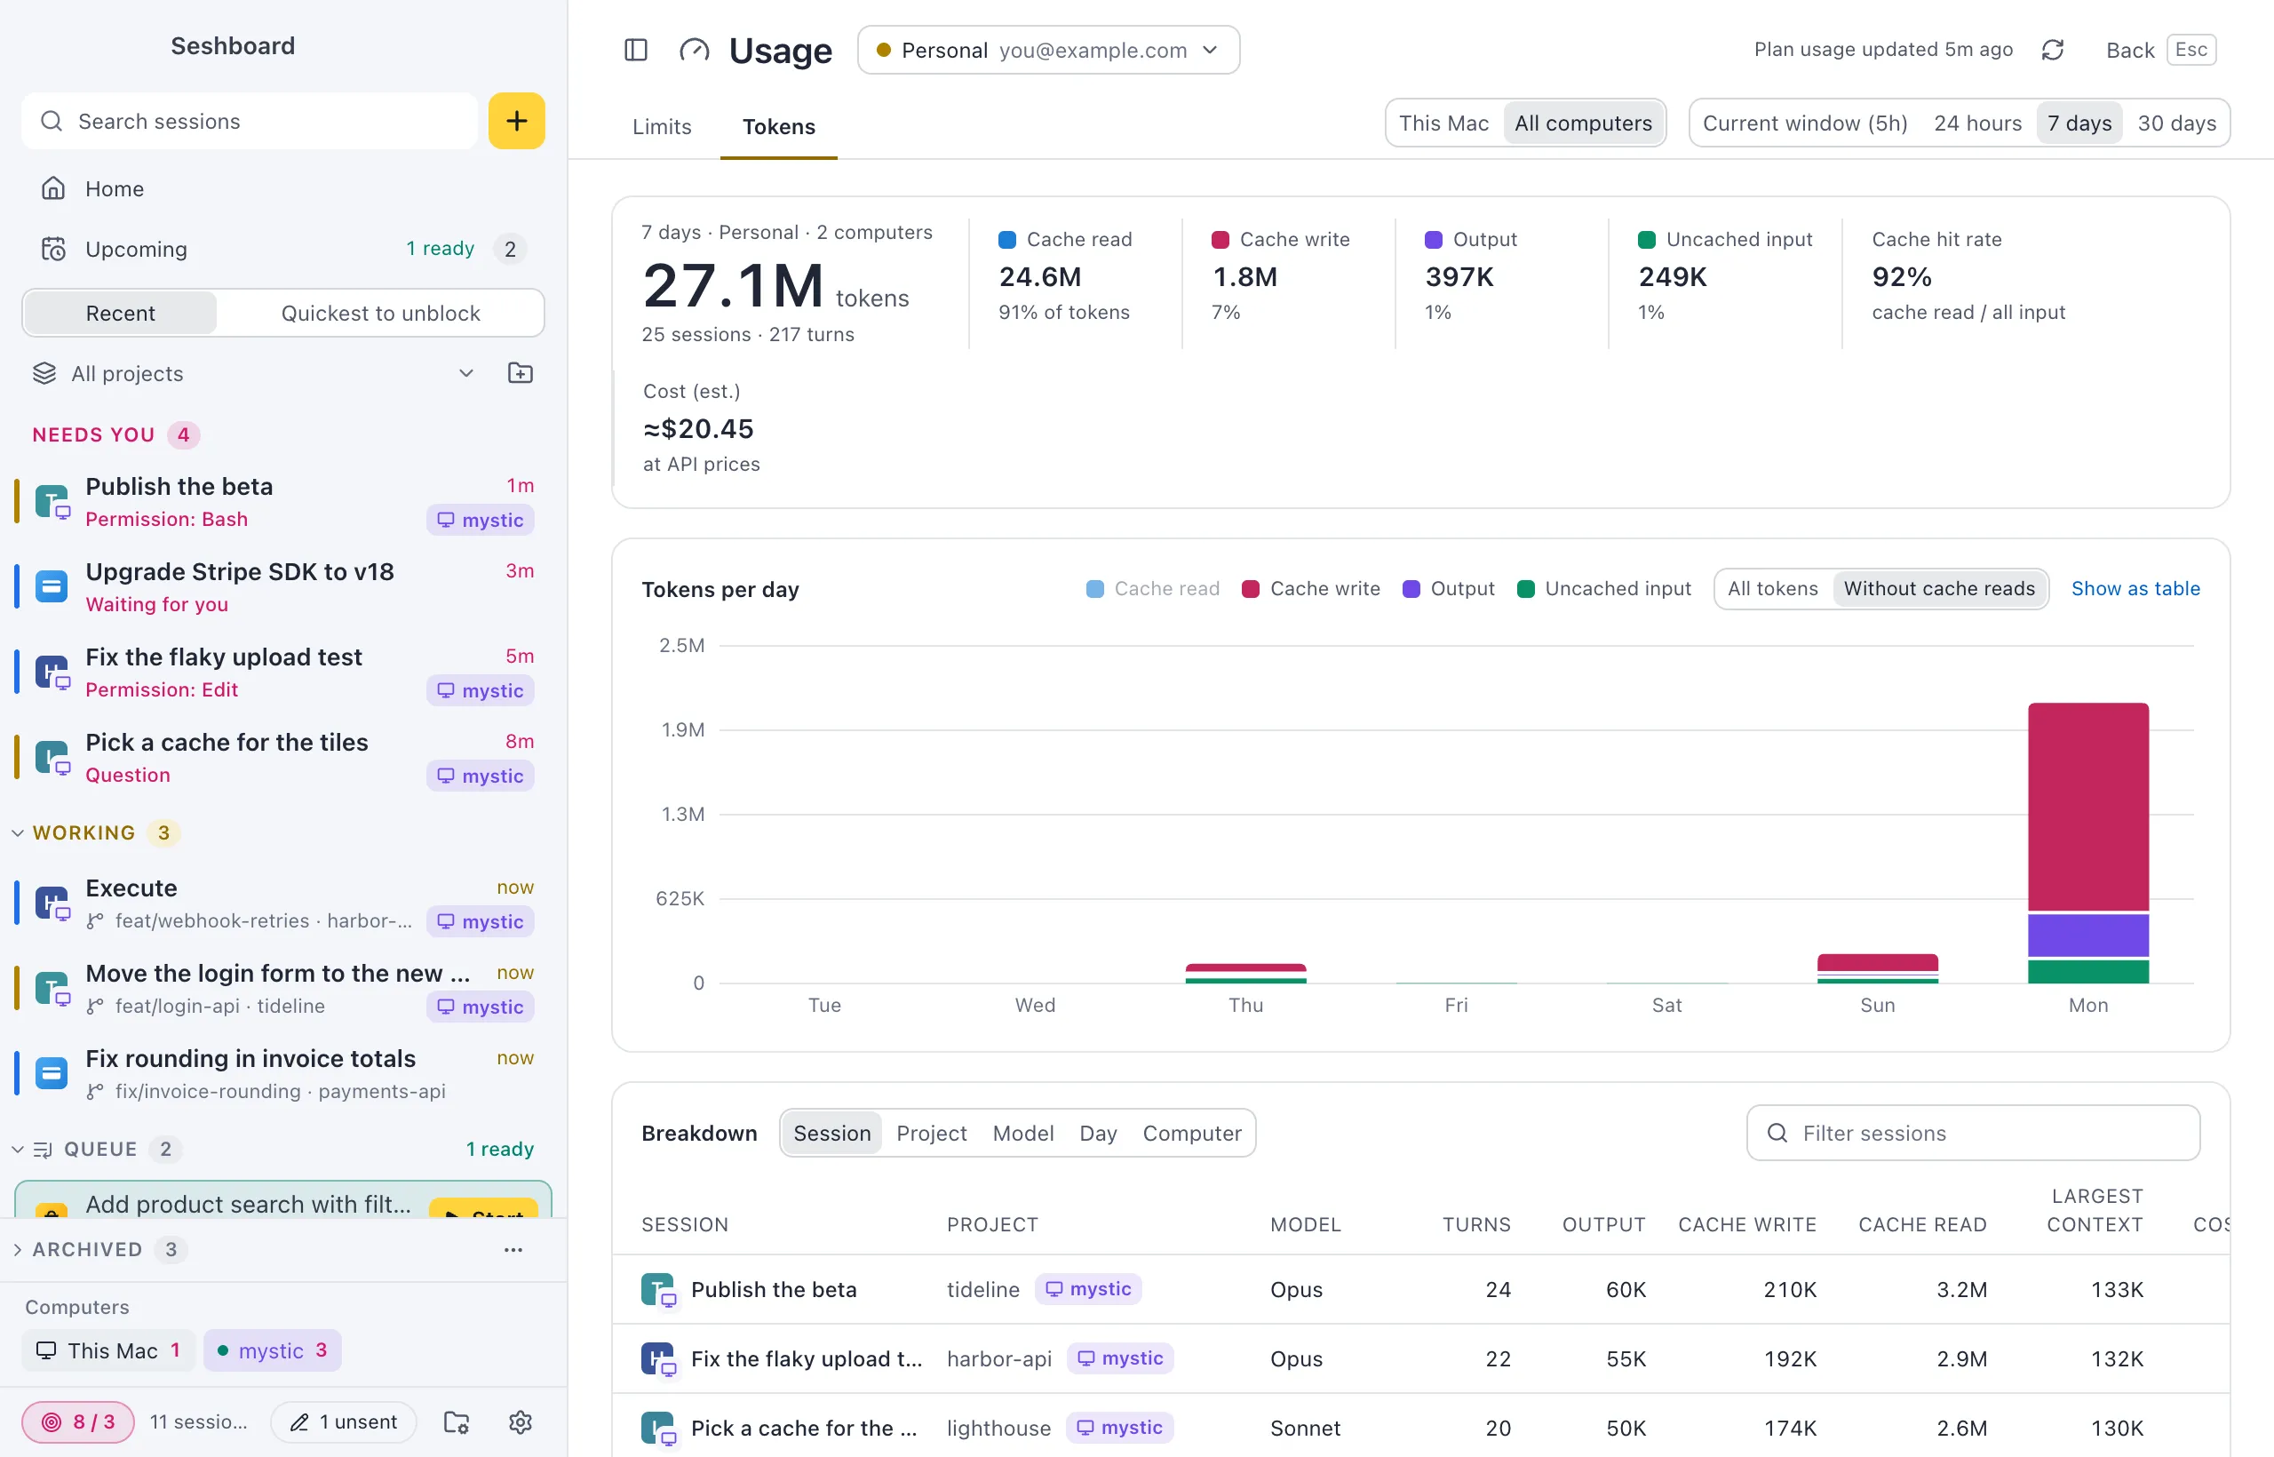Viewport: 2274px width, 1457px height.
Task: Click the mystic badge on Publish the beta
Action: click(x=481, y=520)
